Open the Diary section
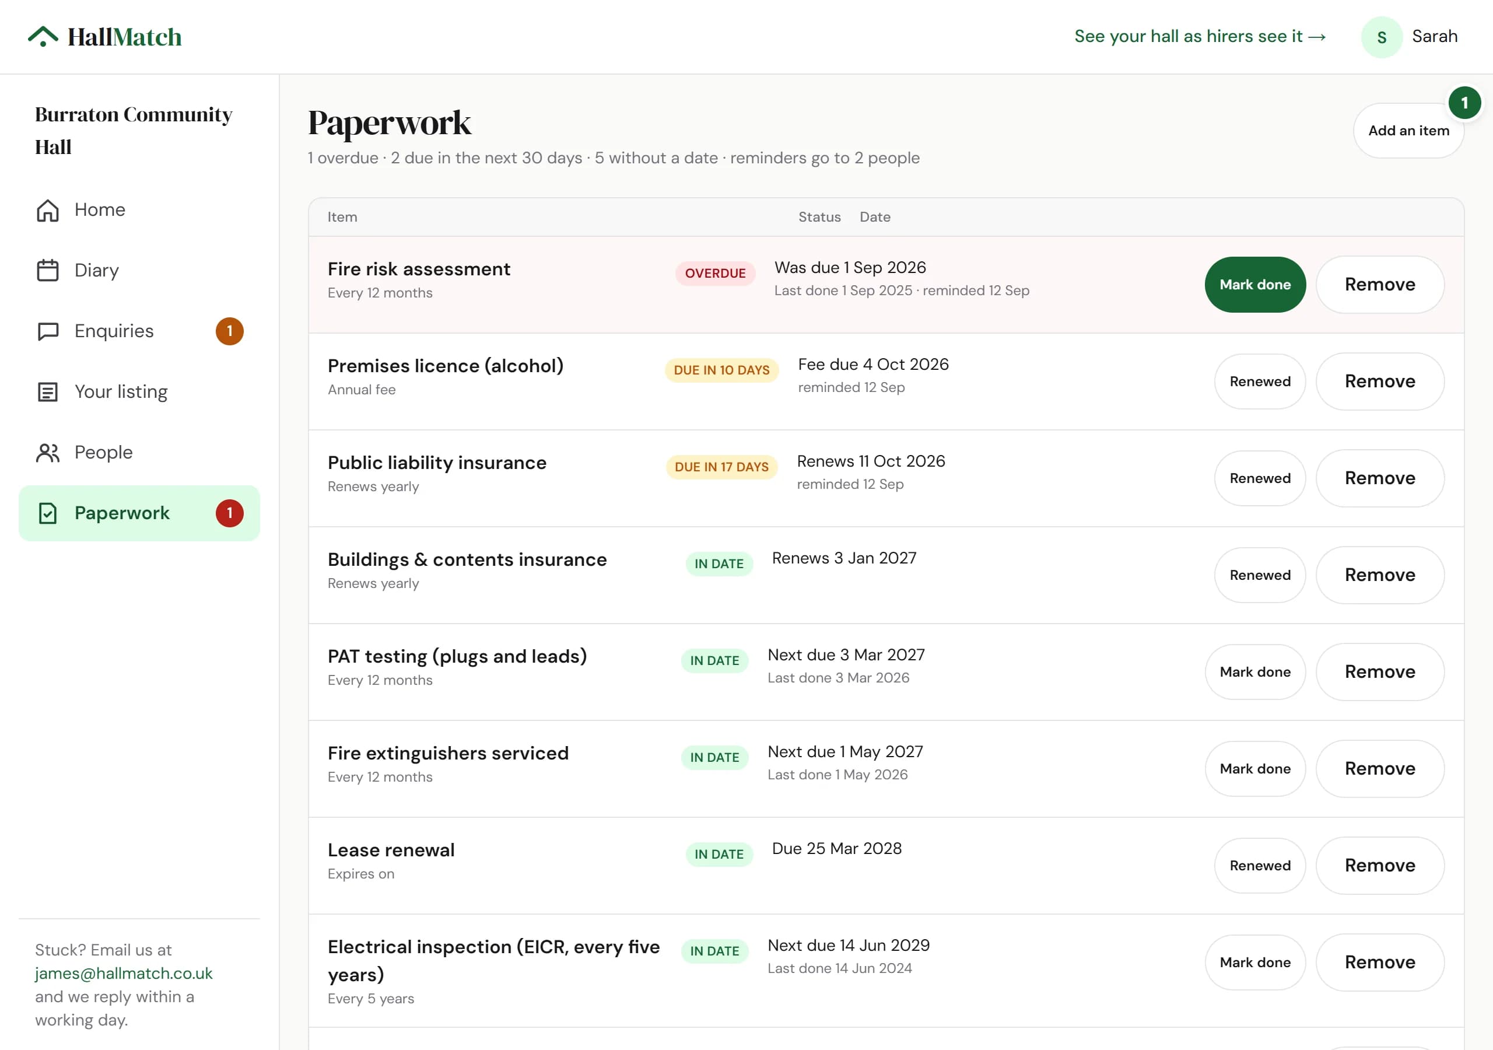This screenshot has height=1050, width=1493. 139,271
